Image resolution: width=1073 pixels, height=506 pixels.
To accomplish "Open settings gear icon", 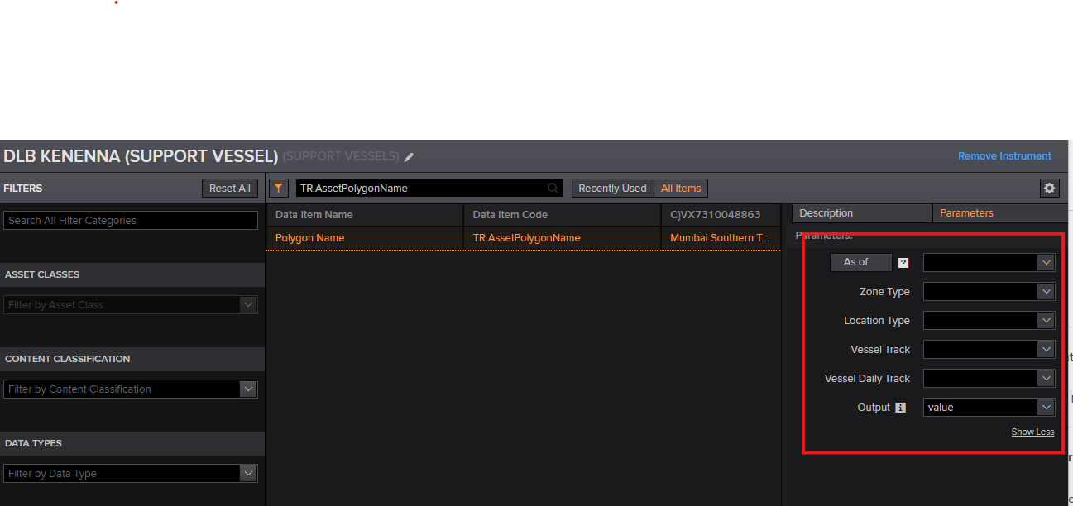I will click(1050, 189).
